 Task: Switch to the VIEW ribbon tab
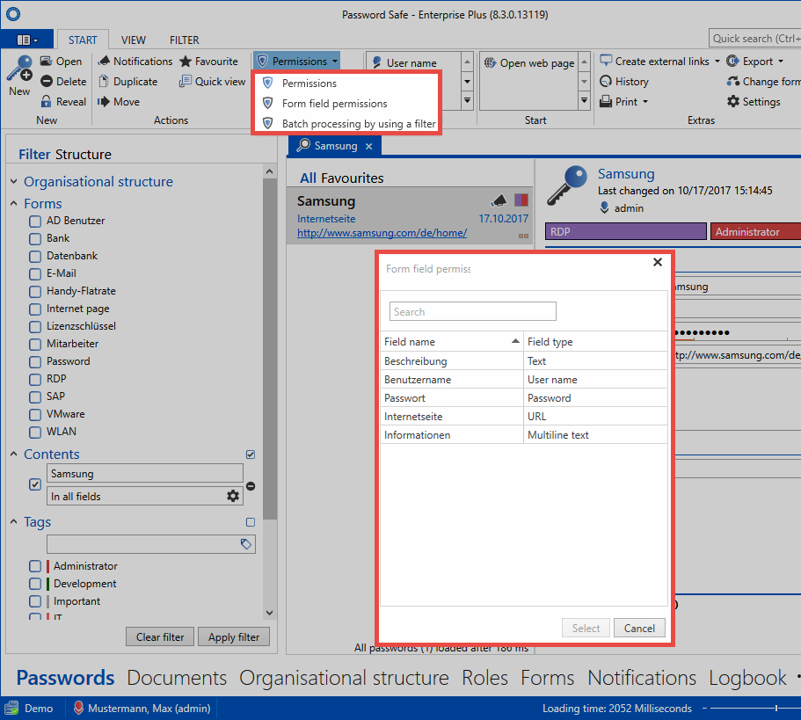(x=134, y=40)
